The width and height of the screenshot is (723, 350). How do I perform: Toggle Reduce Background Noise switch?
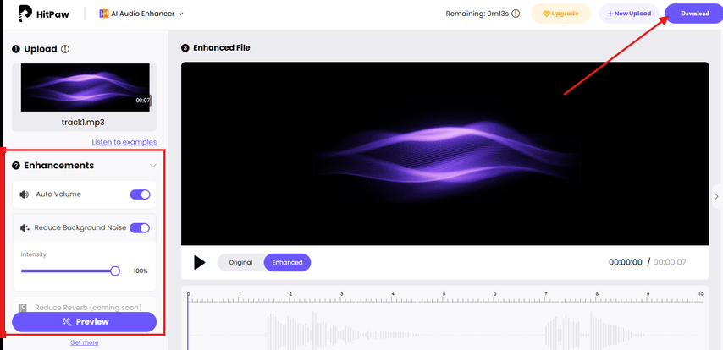140,227
